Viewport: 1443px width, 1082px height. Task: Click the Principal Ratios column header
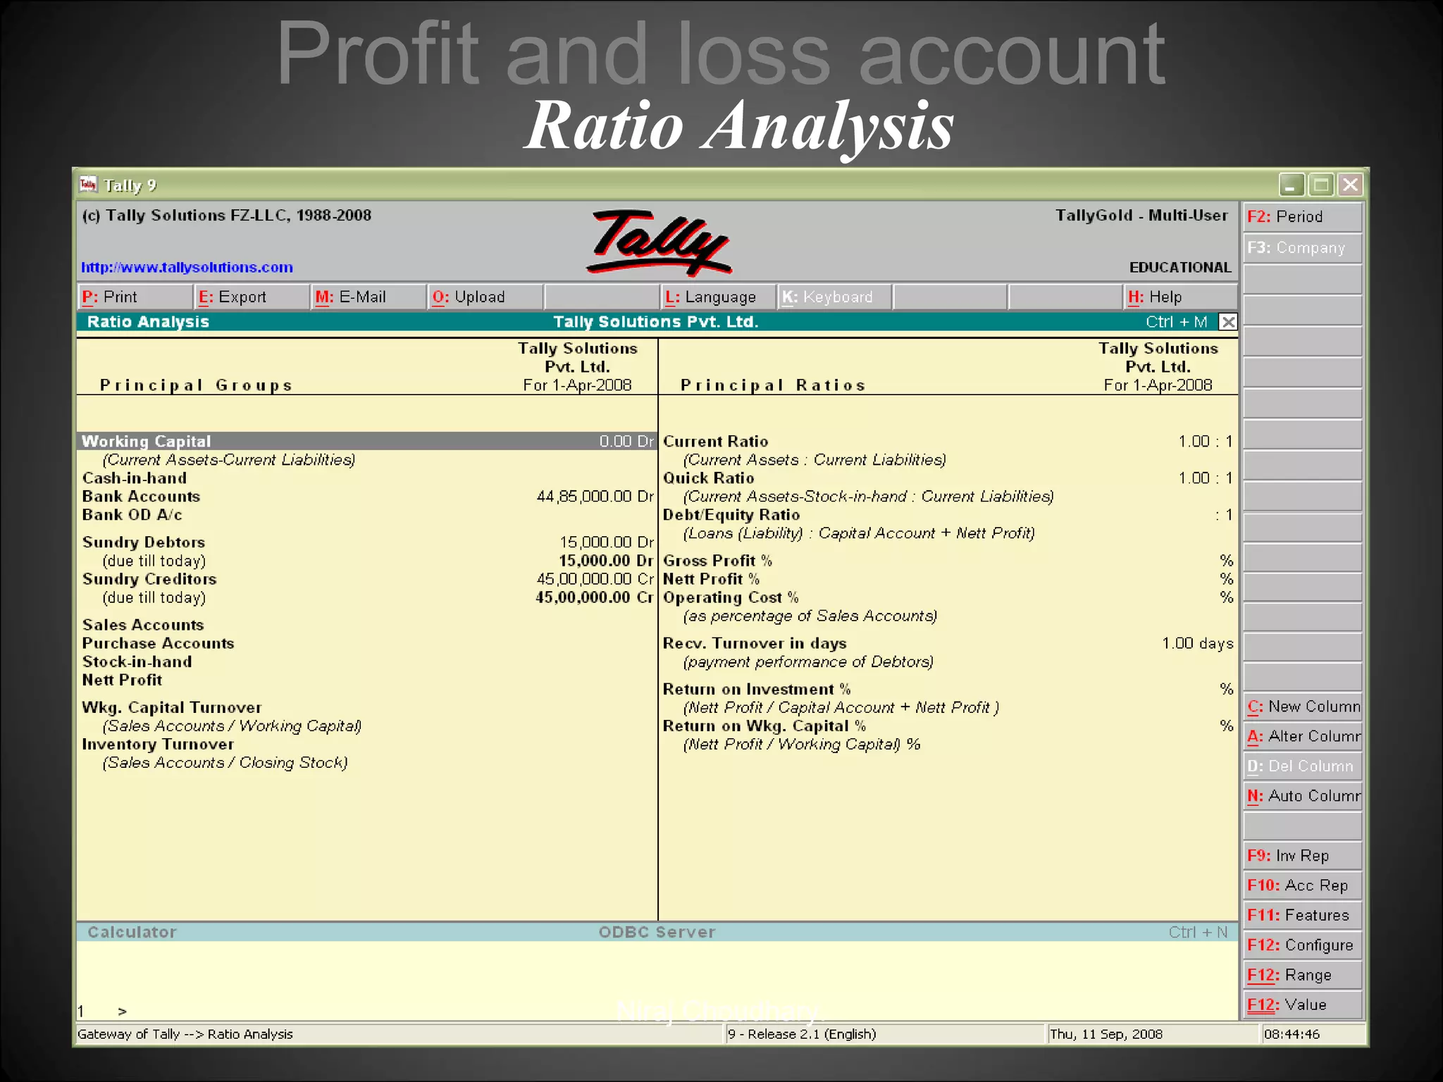tap(773, 385)
